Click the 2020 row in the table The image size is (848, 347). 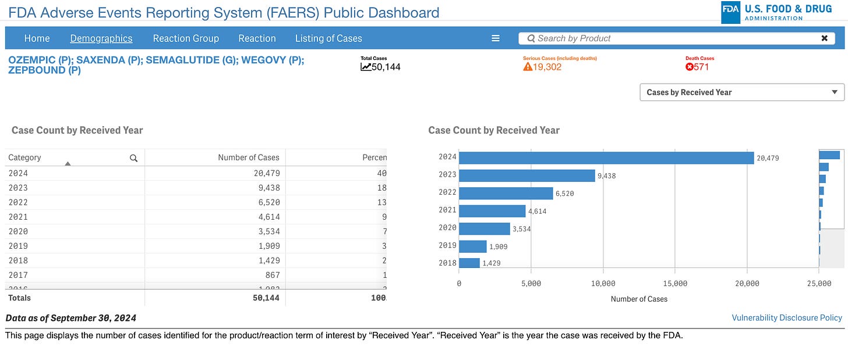click(196, 231)
